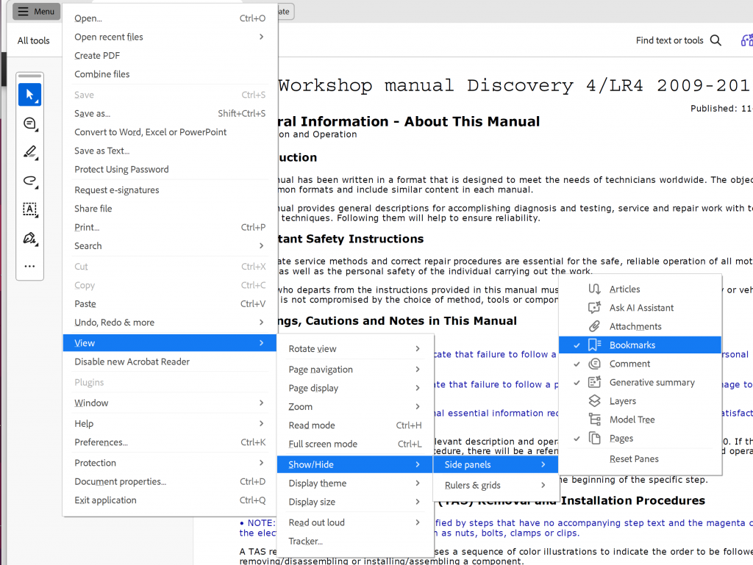Expand the Rulers & grids submenu

(x=496, y=485)
